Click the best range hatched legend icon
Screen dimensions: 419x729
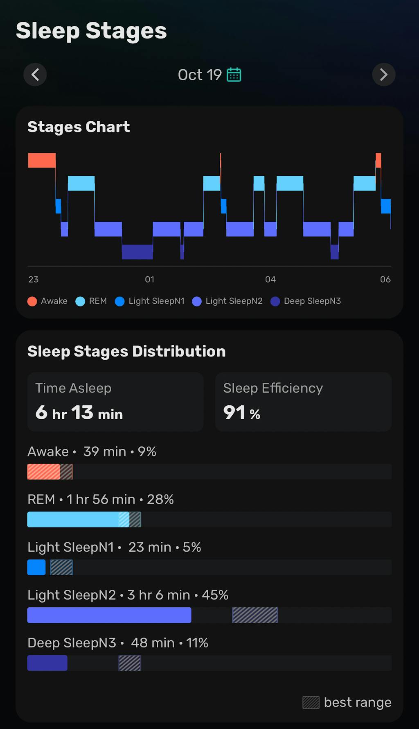click(311, 702)
